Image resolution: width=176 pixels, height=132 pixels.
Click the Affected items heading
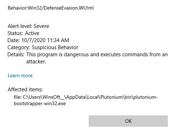(25, 90)
